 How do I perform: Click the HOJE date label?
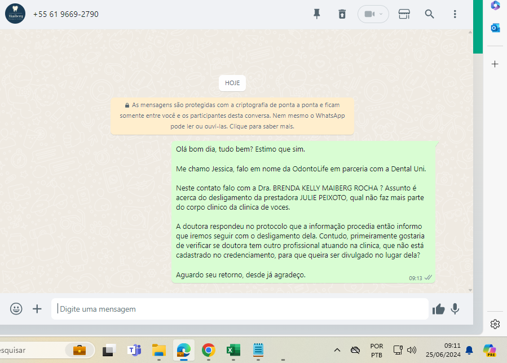[232, 83]
